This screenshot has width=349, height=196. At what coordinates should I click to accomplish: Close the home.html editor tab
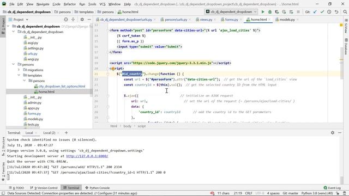[269, 20]
